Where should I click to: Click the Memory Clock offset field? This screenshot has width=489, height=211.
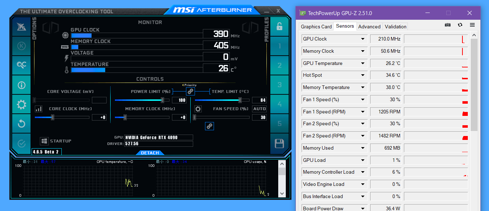tap(180, 117)
